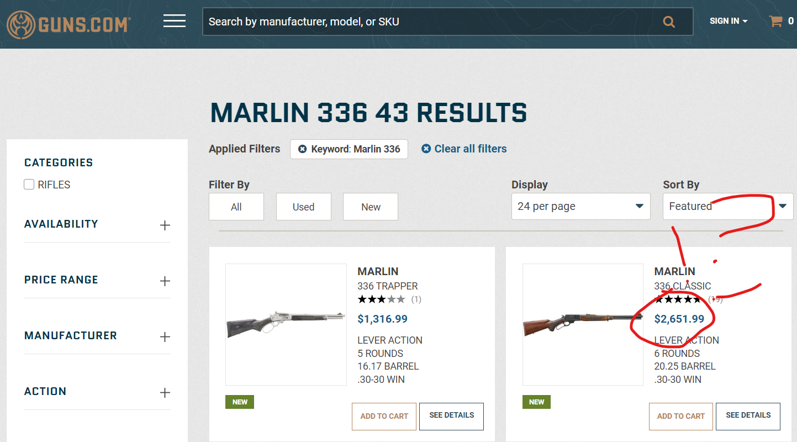Click the 6 ROUNDS text
The width and height of the screenshot is (797, 442).
pyautogui.click(x=677, y=354)
